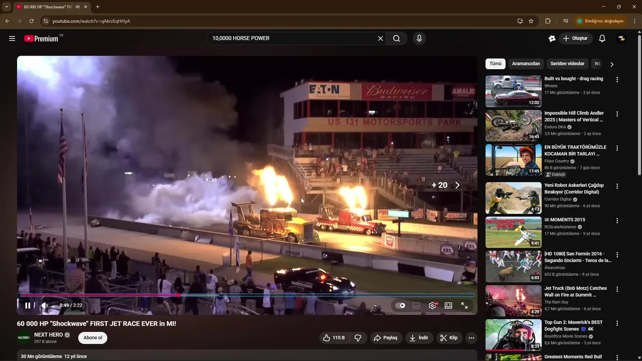Open media controls in browser toolbar
Image resolution: width=642 pixels, height=361 pixels.
[x=565, y=21]
